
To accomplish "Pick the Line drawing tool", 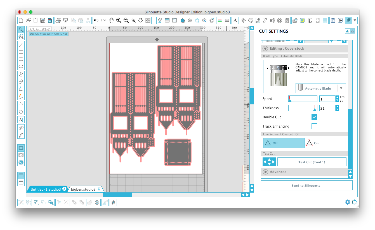I will [x=21, y=45].
